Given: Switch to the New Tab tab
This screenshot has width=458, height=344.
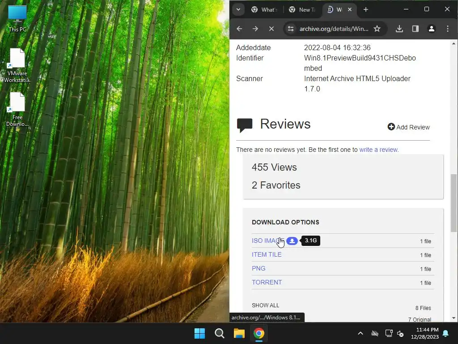Looking at the screenshot, I should [302, 10].
